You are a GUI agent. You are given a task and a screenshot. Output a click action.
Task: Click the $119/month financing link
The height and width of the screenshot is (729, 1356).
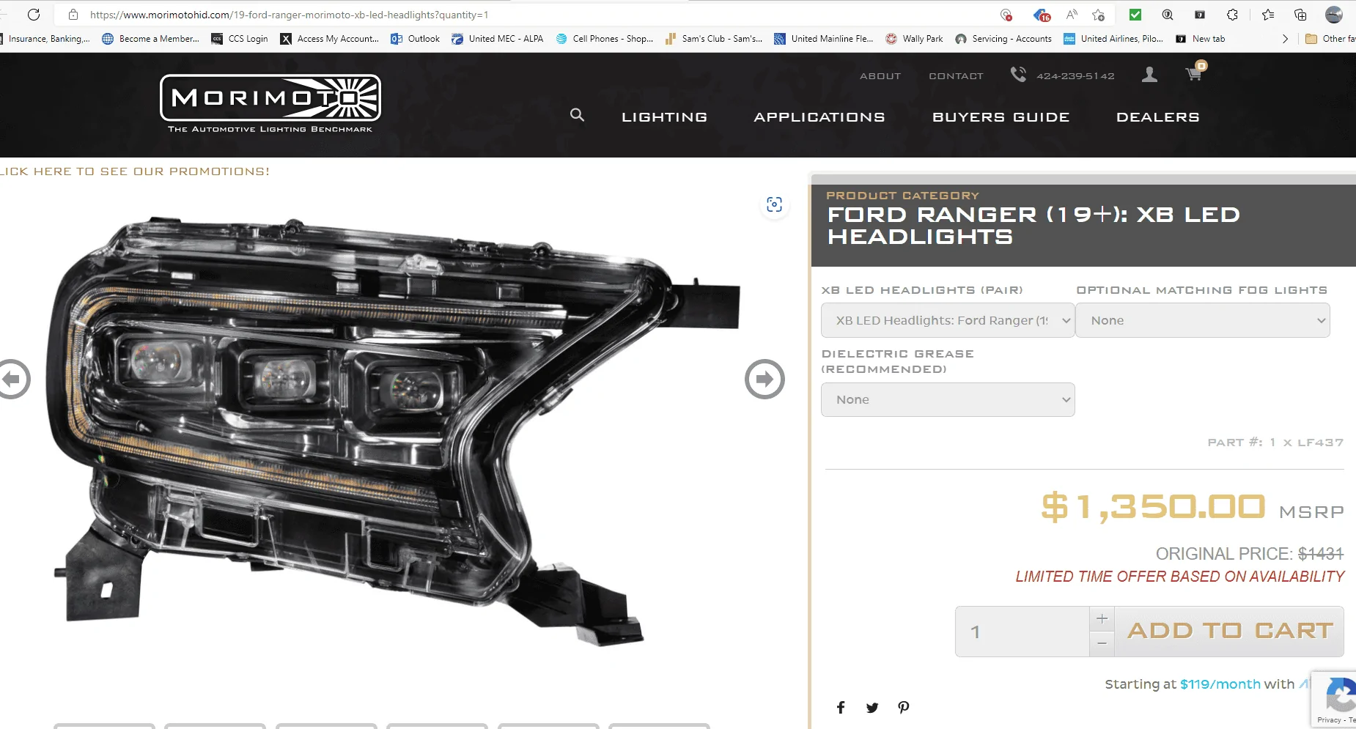click(1220, 684)
